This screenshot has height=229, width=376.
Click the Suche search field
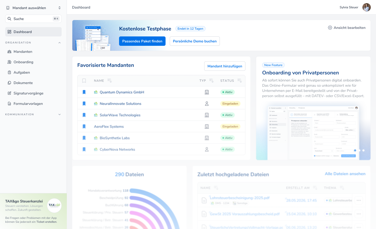coord(33,19)
